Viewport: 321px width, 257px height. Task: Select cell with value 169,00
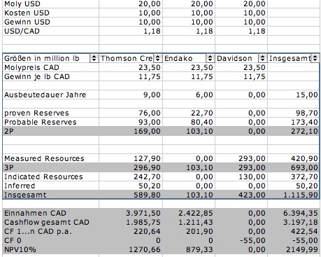coord(131,131)
